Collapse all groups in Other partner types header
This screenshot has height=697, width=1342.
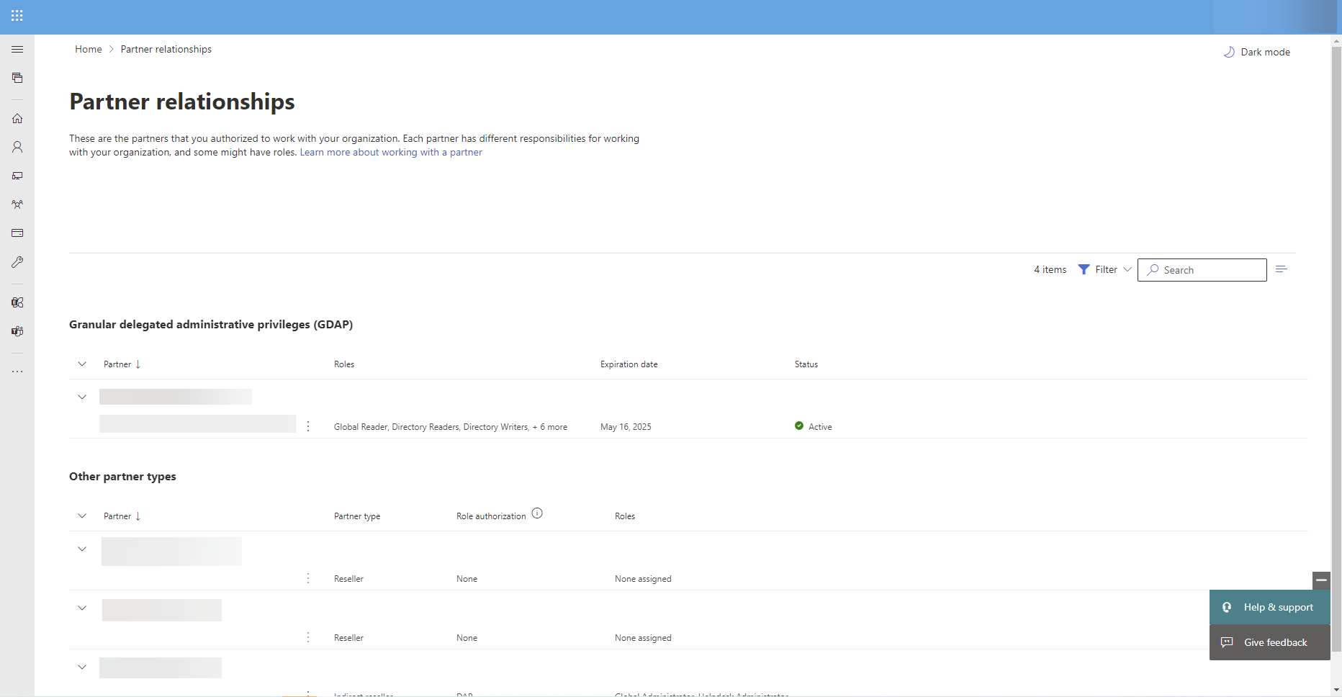click(x=82, y=516)
